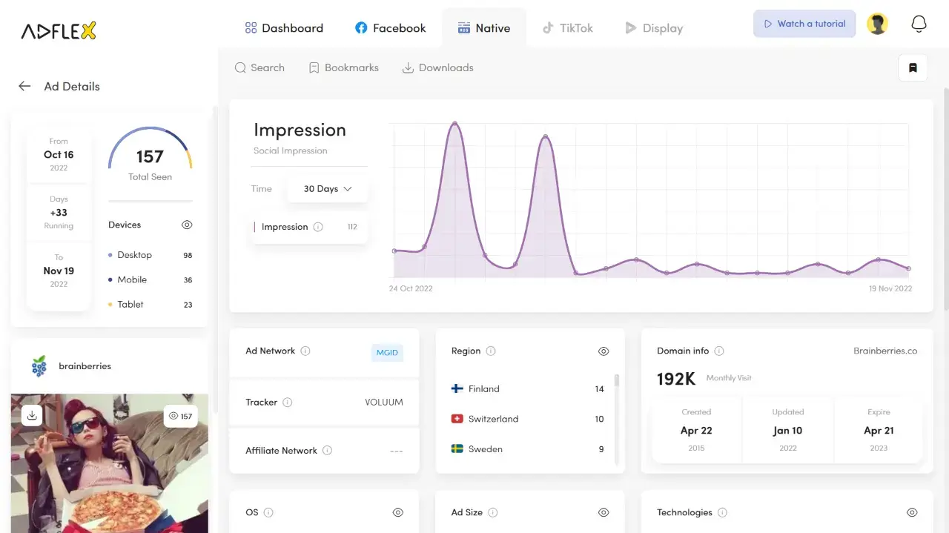949x533 pixels.
Task: Open notifications via the bell icon
Action: coord(919,24)
